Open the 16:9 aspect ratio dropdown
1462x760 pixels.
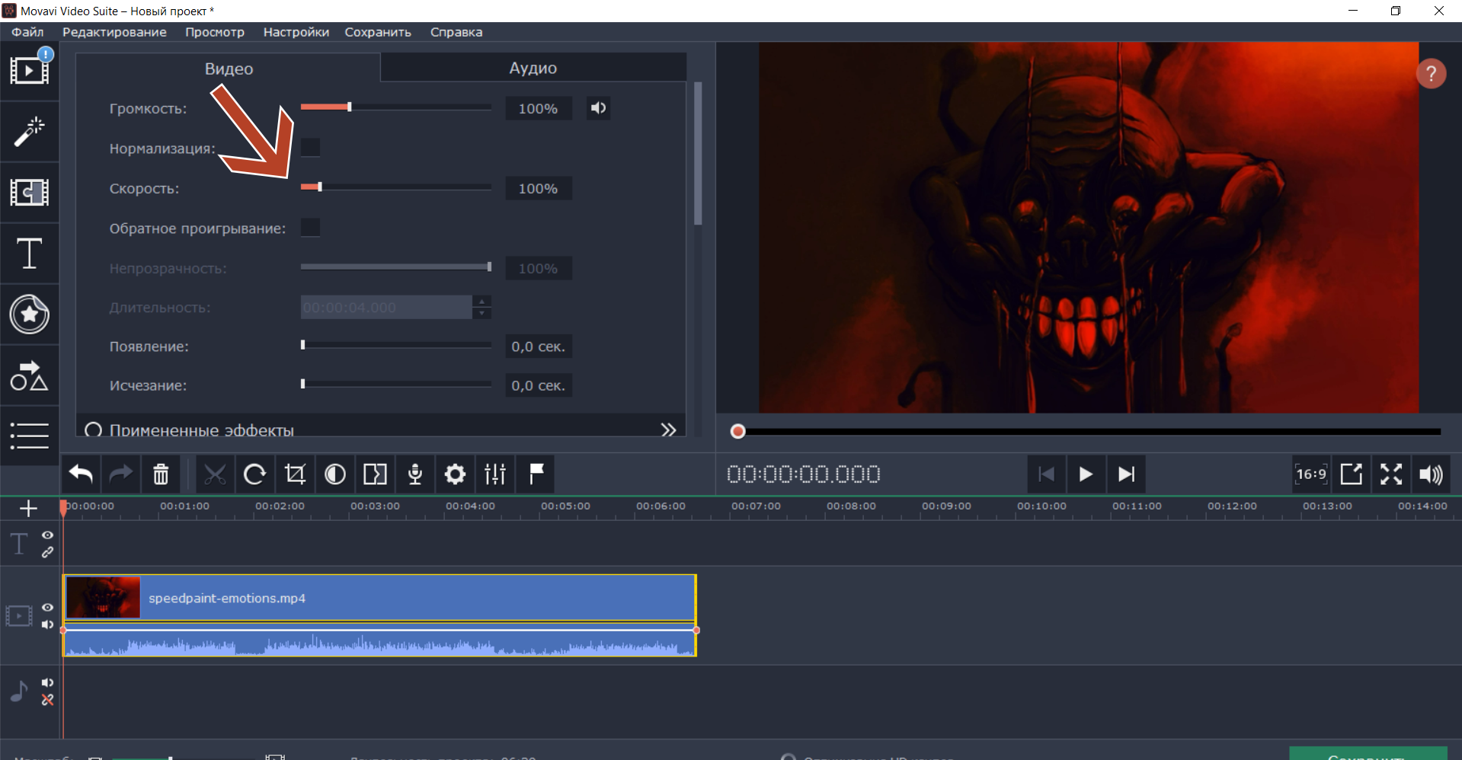(1310, 474)
